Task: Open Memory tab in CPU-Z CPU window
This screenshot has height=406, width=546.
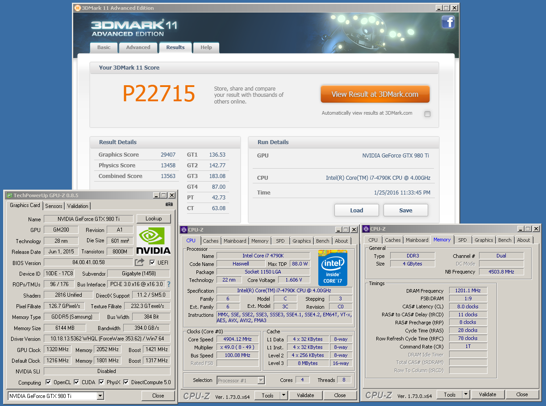Action: pos(260,240)
